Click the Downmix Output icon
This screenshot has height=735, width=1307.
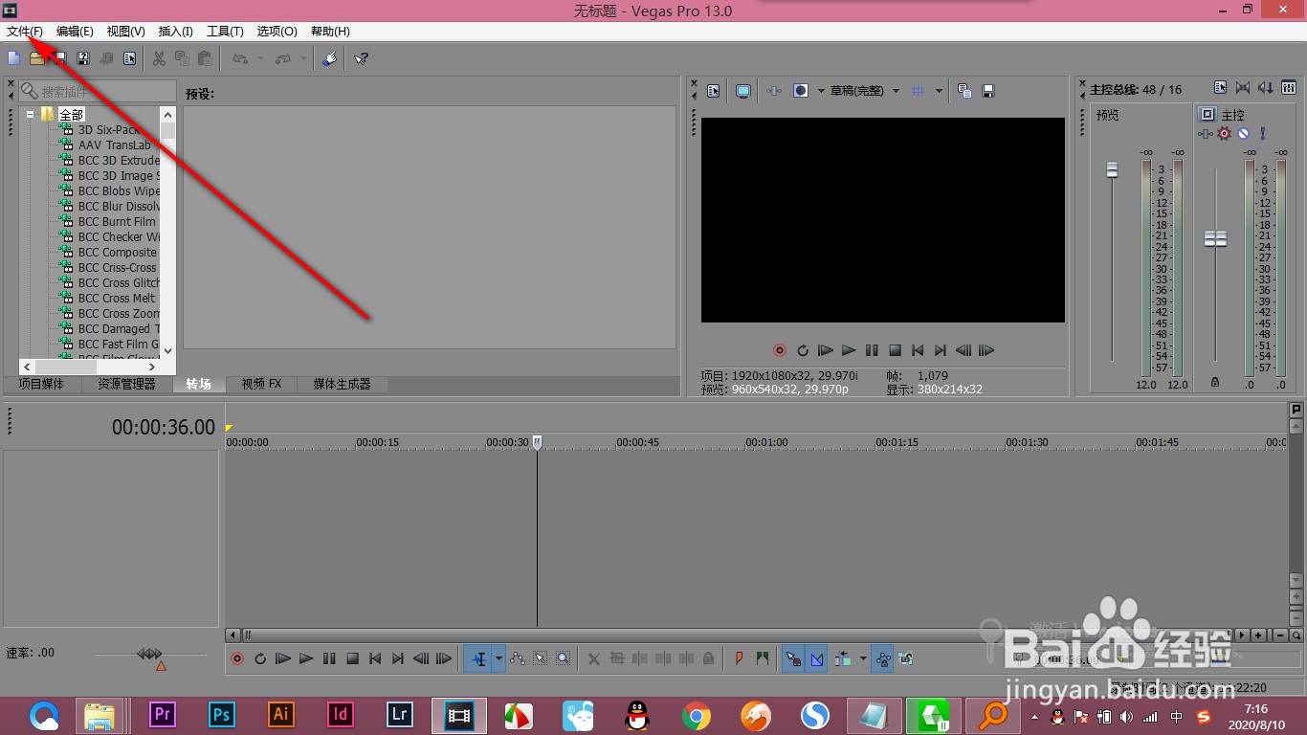[x=1242, y=87]
